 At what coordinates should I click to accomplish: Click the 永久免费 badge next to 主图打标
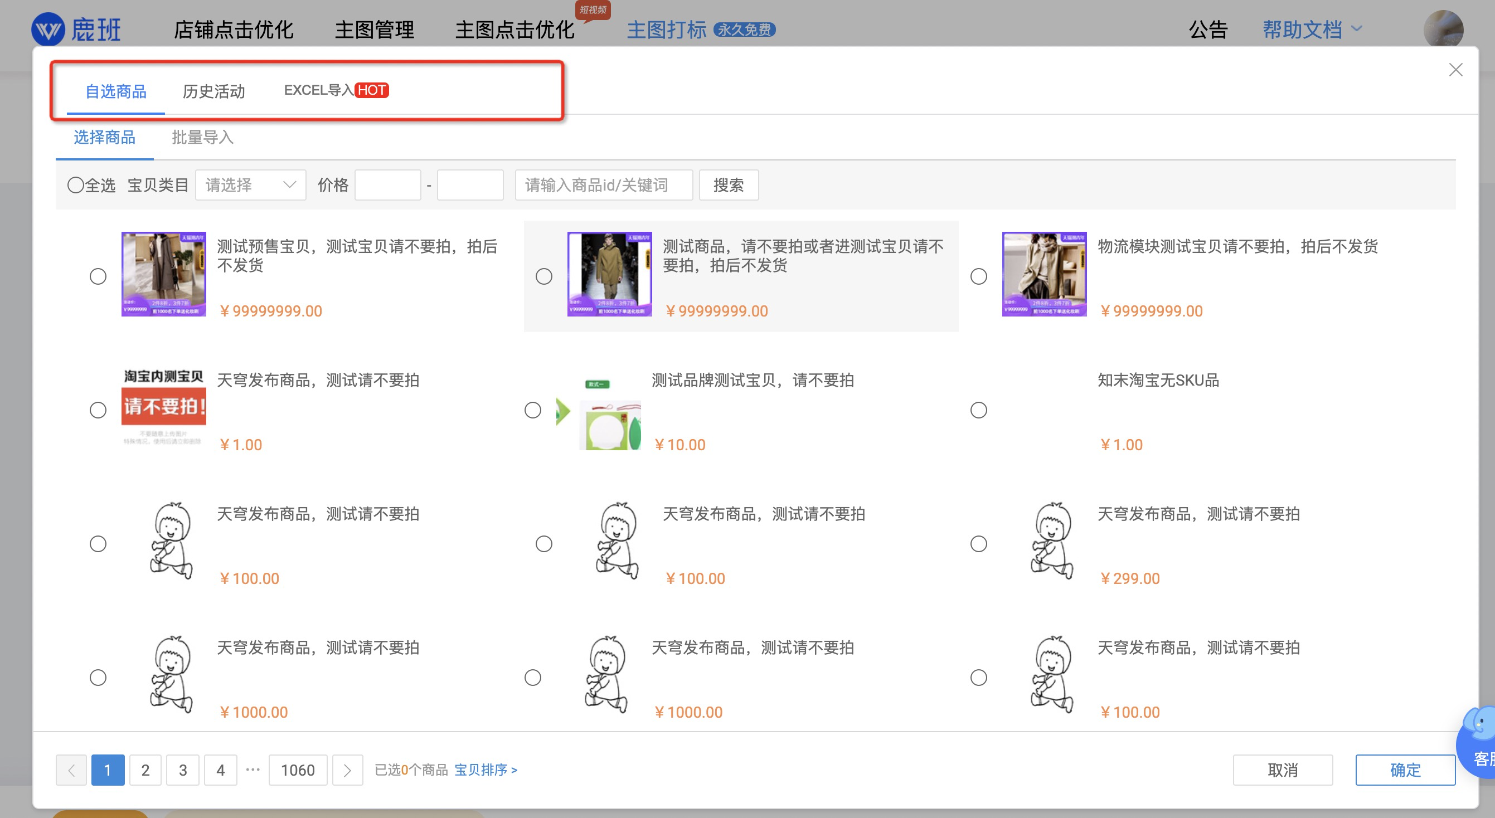point(745,30)
